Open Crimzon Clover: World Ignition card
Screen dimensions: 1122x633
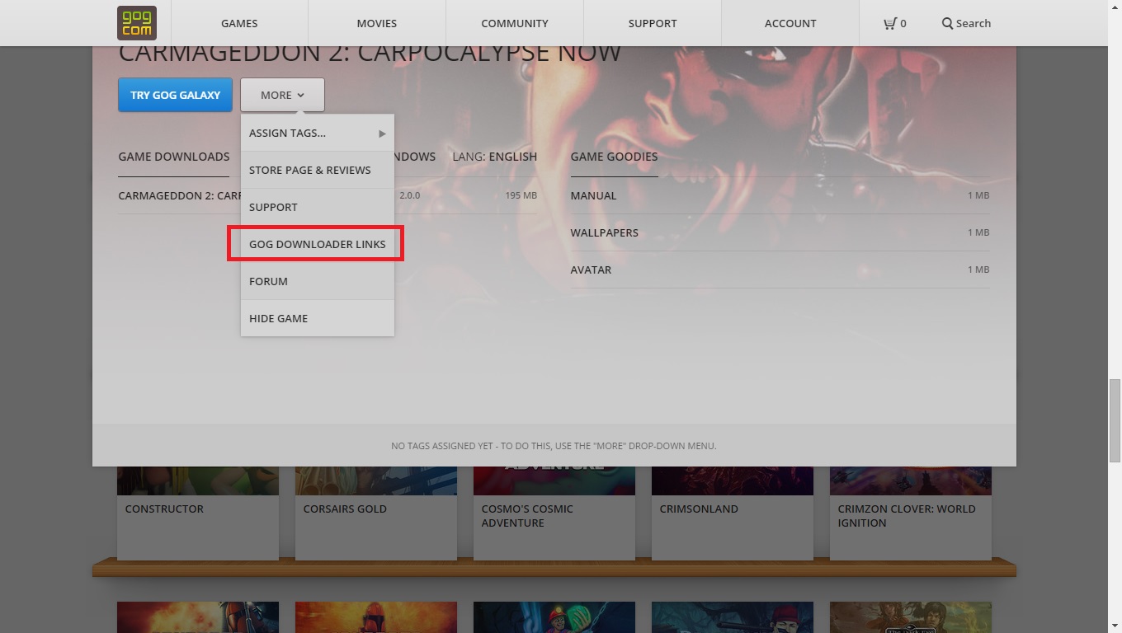(x=911, y=513)
